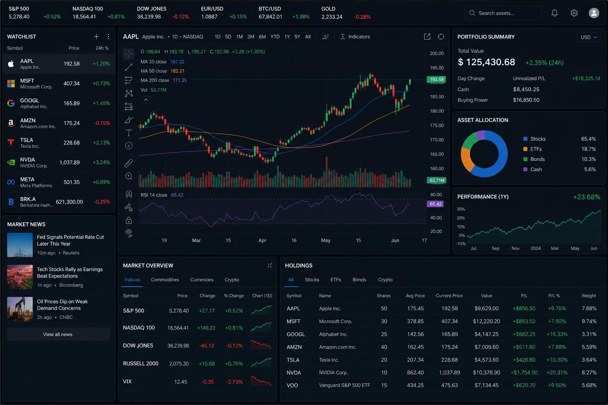
Task: Switch to the ETFs tab in Holdings
Action: tap(336, 280)
